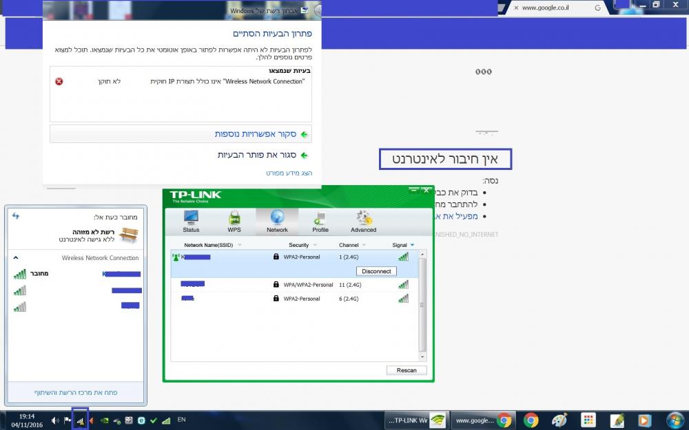The image size is (689, 430).
Task: Switch to TP-LINK taskbar window button
Action: click(418, 420)
